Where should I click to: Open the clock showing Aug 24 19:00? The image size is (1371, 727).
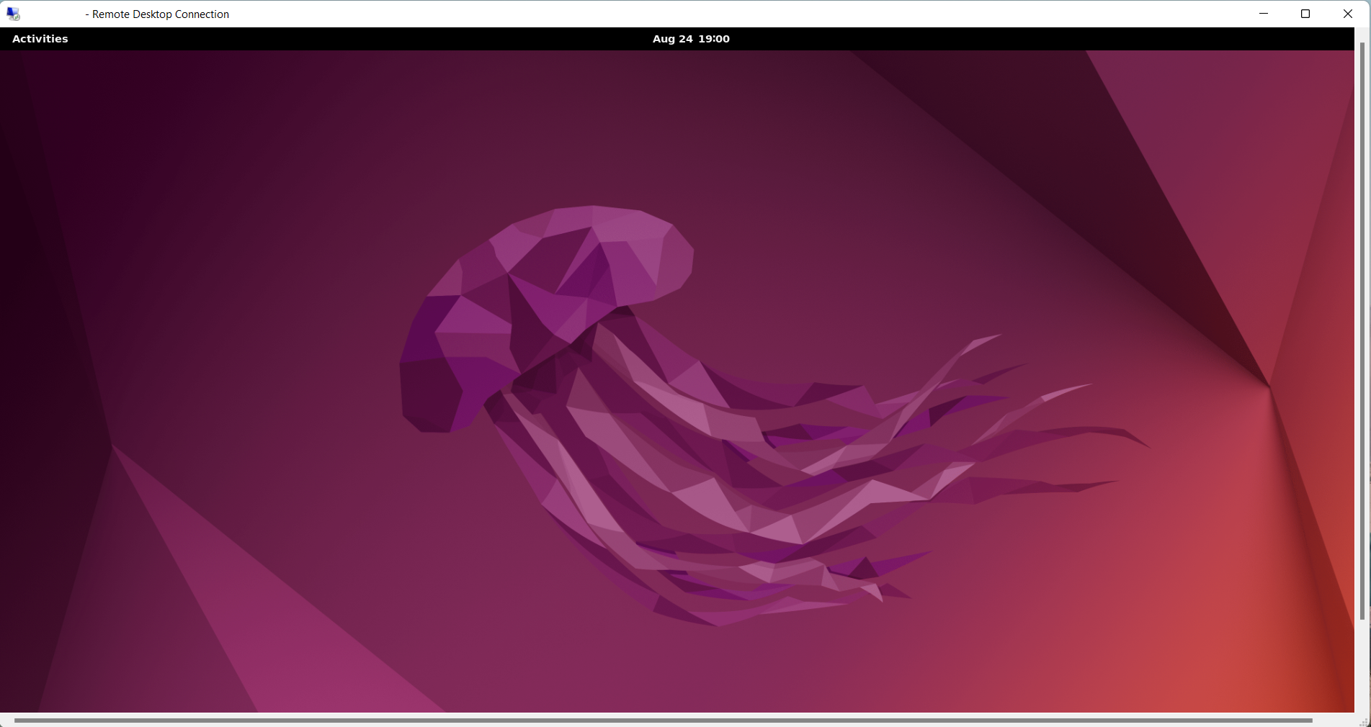(691, 39)
